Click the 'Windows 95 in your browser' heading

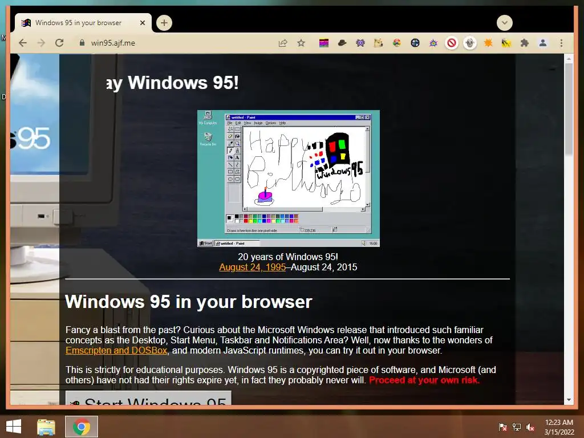[188, 302]
